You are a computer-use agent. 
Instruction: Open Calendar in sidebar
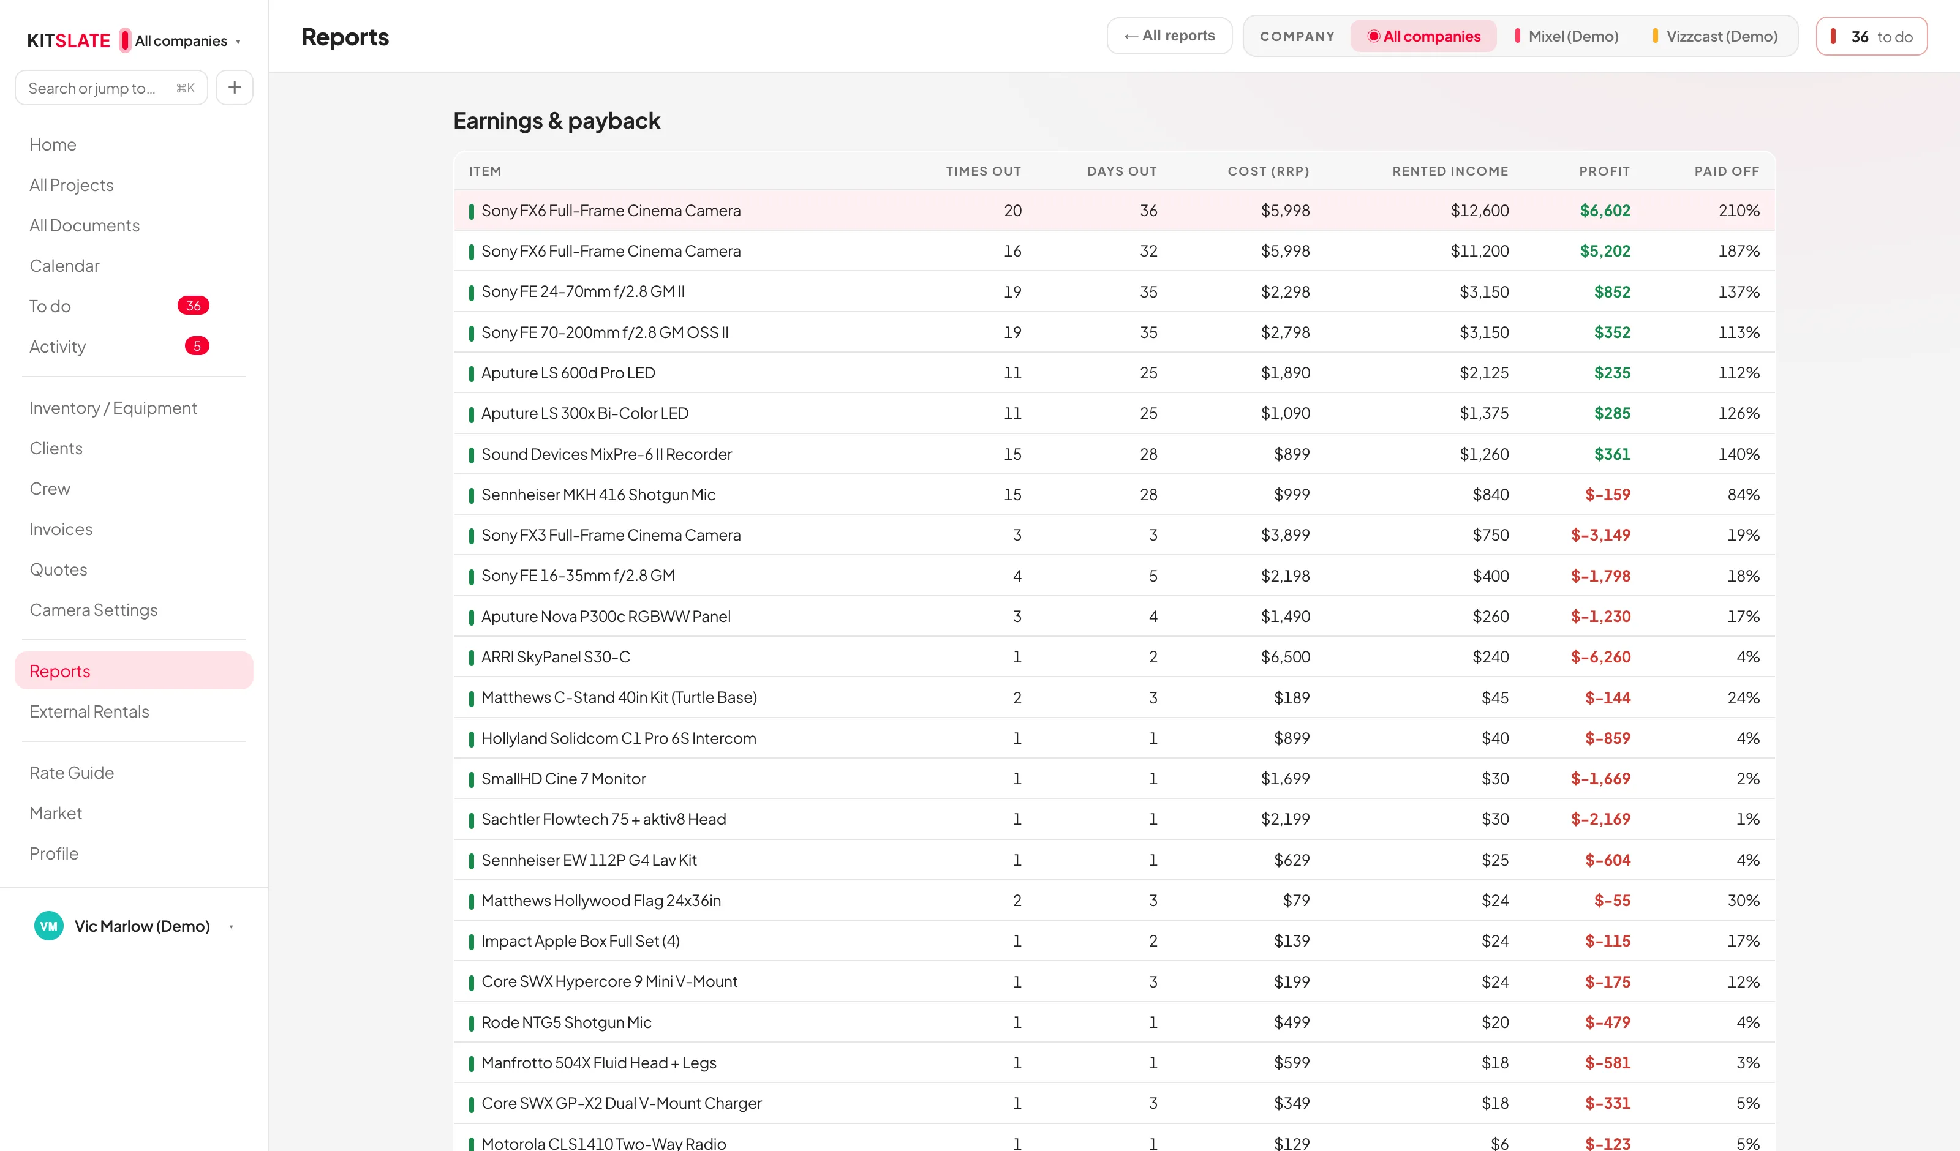point(64,266)
